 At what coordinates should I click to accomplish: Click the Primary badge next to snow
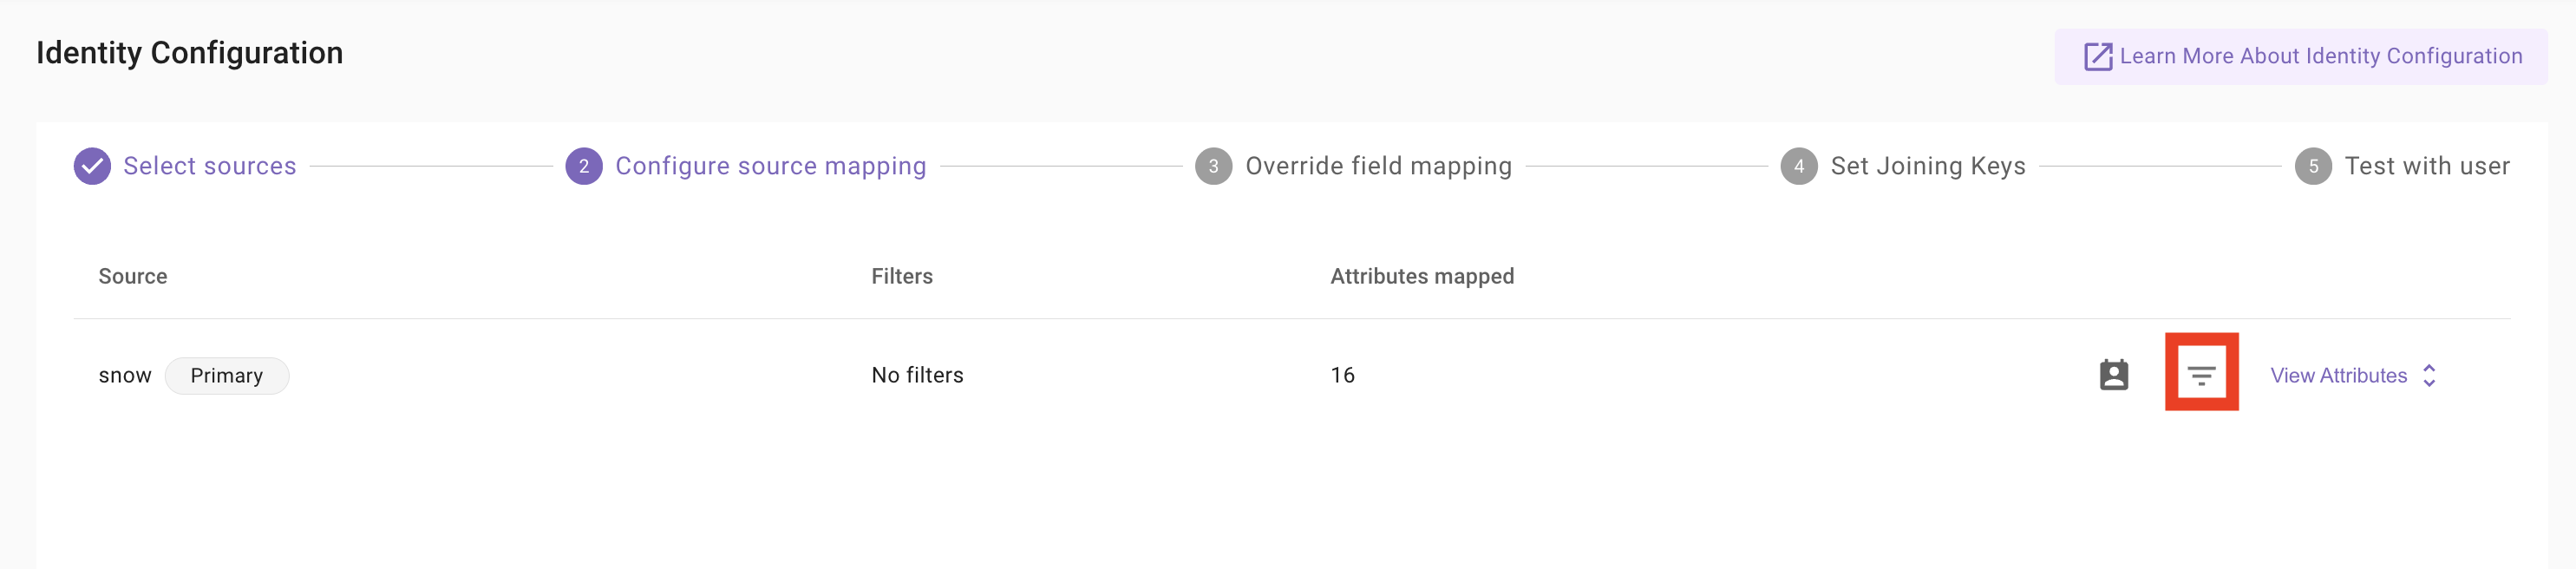tap(227, 375)
